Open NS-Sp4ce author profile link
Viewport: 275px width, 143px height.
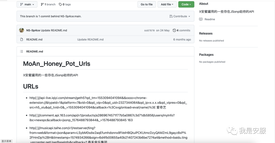(x=33, y=30)
